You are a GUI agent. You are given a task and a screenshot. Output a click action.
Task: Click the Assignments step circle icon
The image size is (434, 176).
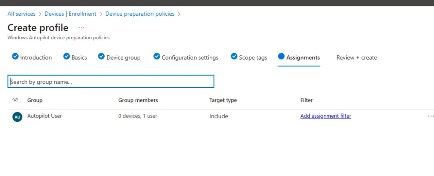coord(281,56)
